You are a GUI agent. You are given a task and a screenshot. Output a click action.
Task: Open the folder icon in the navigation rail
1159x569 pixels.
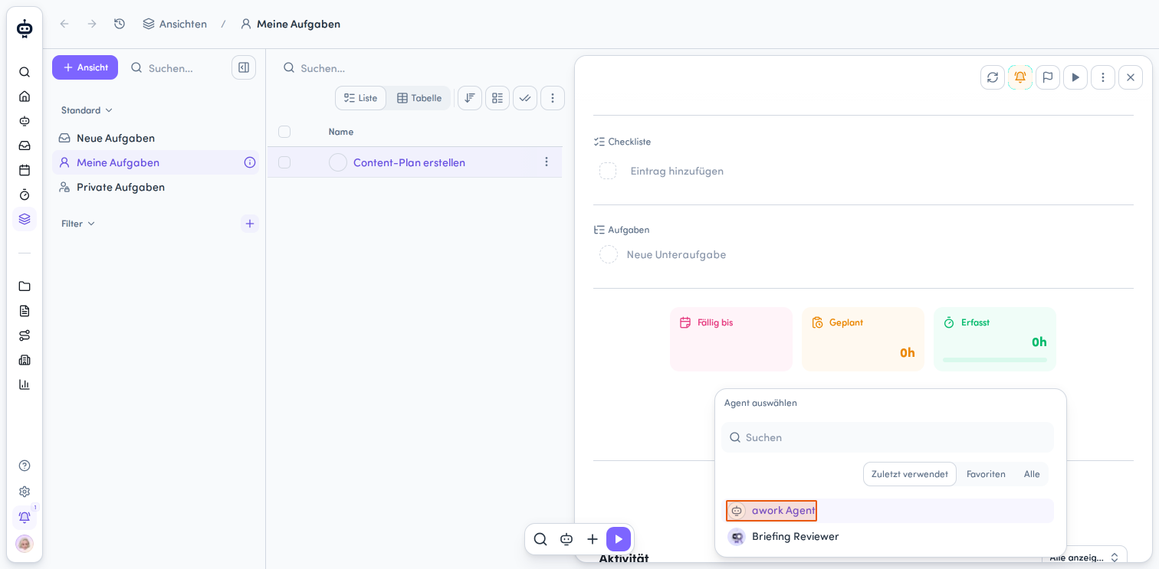pyautogui.click(x=25, y=286)
